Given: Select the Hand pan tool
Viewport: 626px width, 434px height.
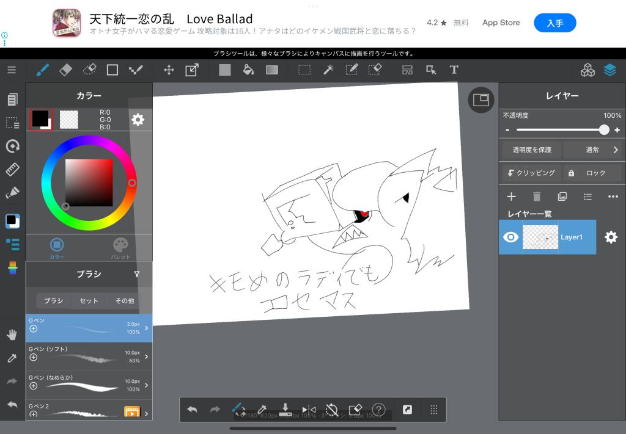Looking at the screenshot, I should (x=12, y=335).
